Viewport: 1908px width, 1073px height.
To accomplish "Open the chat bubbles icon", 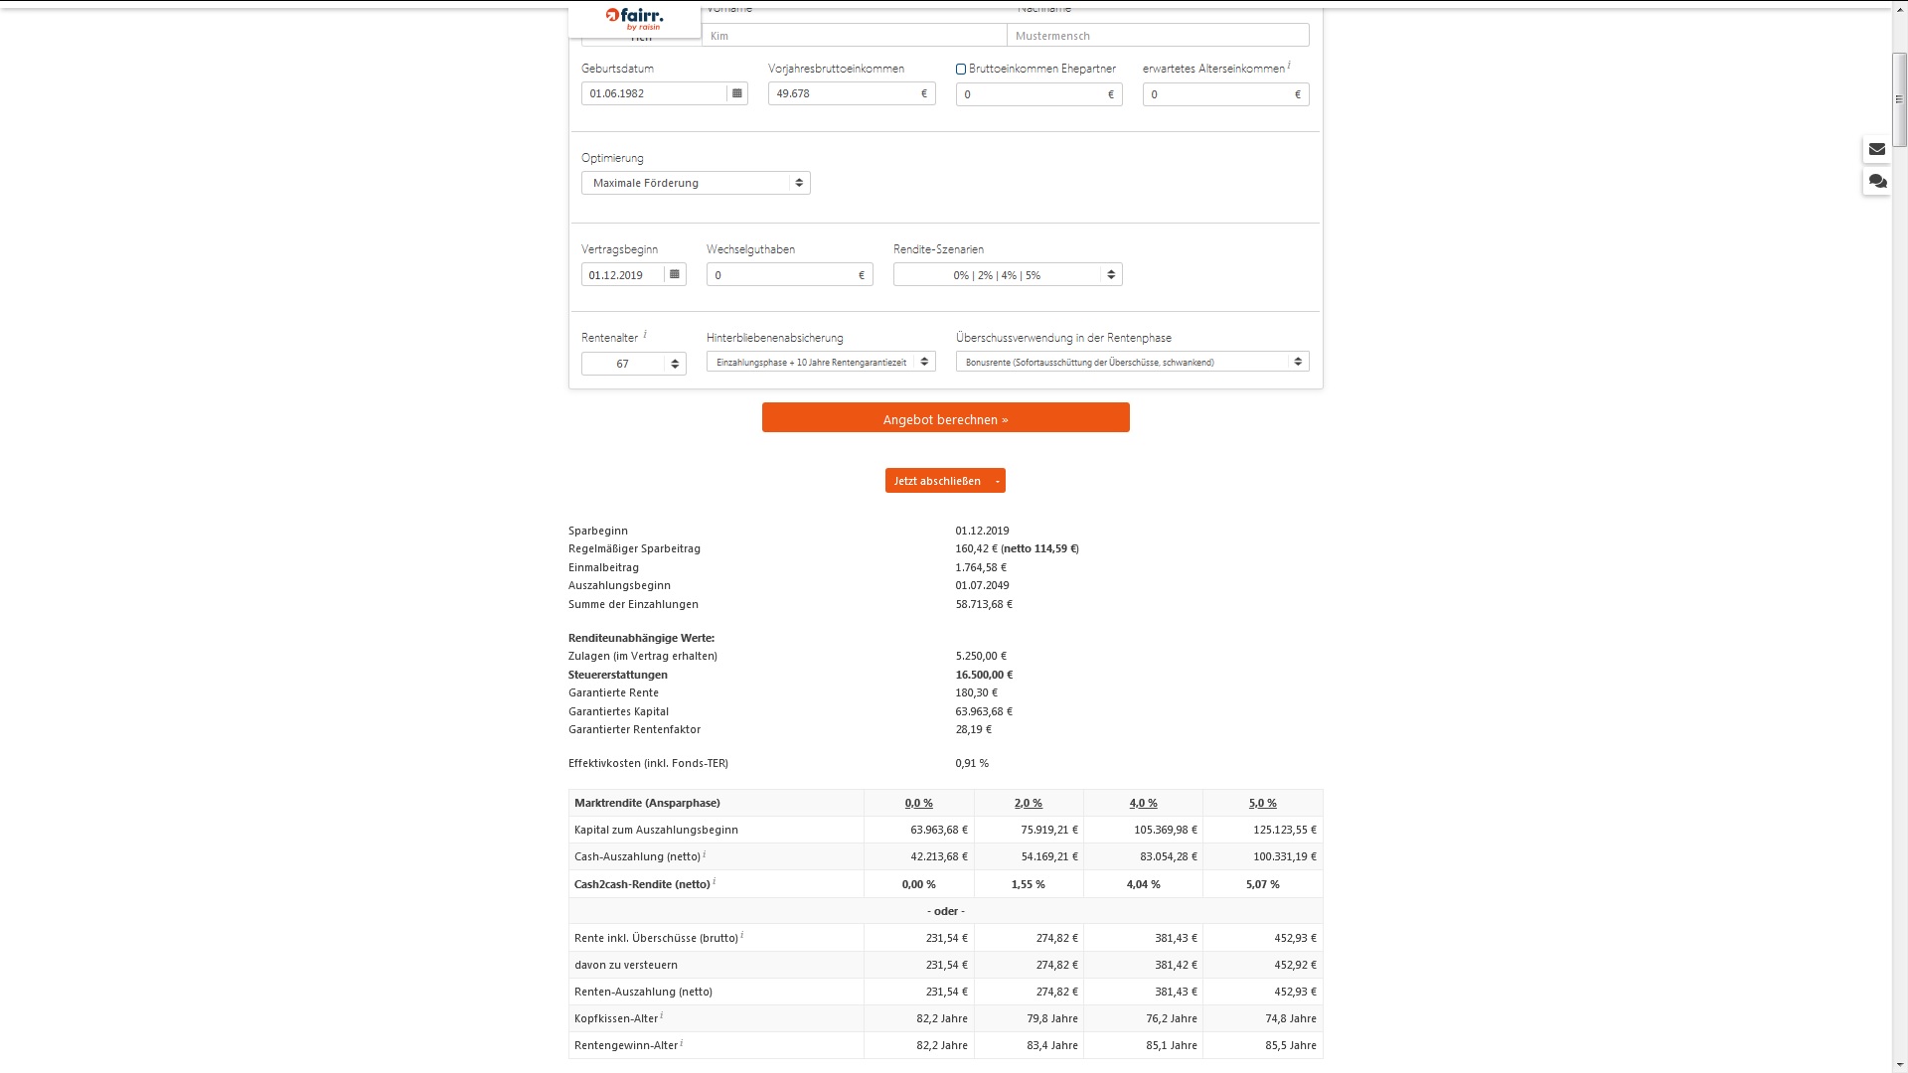I will tap(1876, 182).
